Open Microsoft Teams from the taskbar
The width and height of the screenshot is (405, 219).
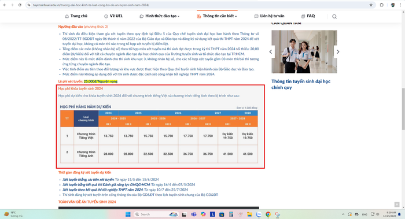coord(194,214)
